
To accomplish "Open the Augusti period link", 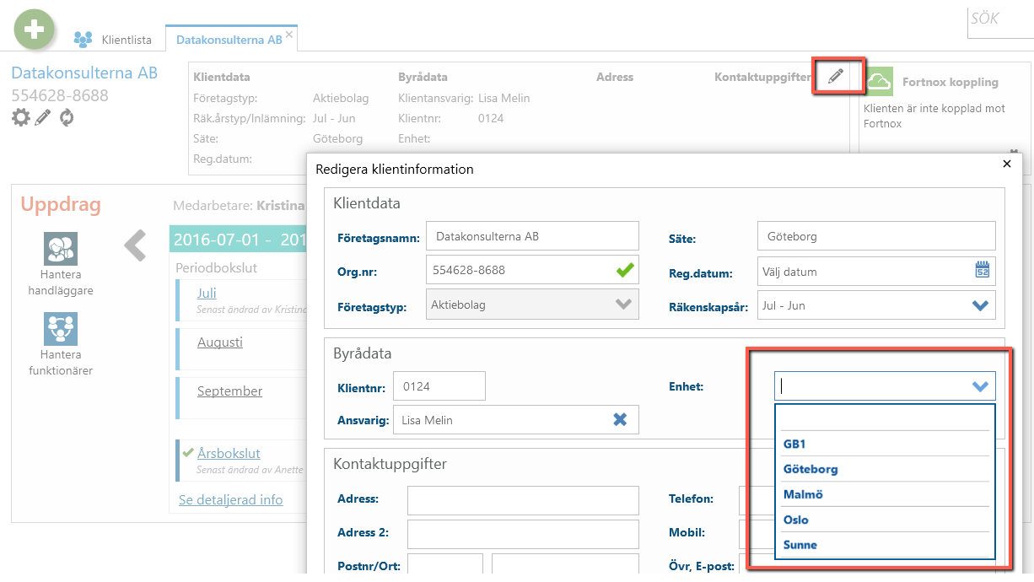I will coord(220,342).
